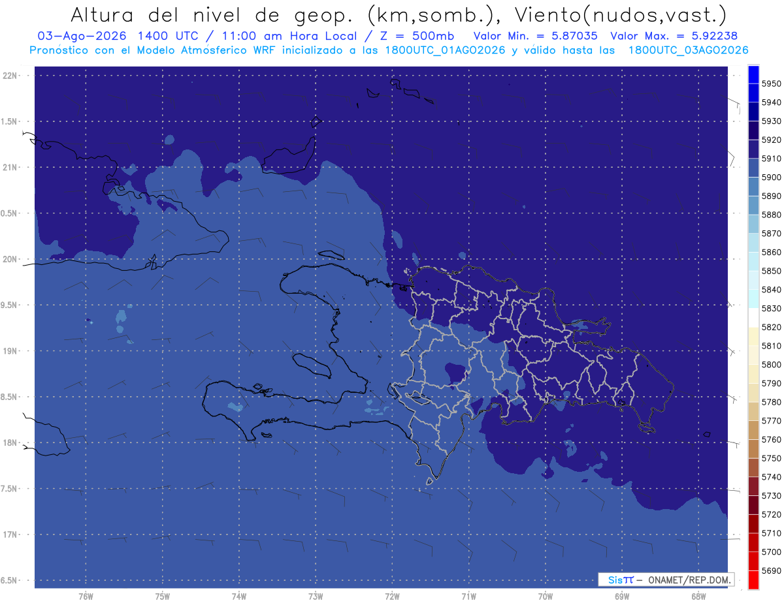This screenshot has height=605, width=784.
Task: Pick the tan legend swatch between 5760 and 5770
Action: 753,430
